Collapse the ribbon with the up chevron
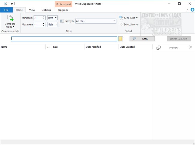Image resolution: width=195 pixels, height=145 pixels. coord(187,10)
